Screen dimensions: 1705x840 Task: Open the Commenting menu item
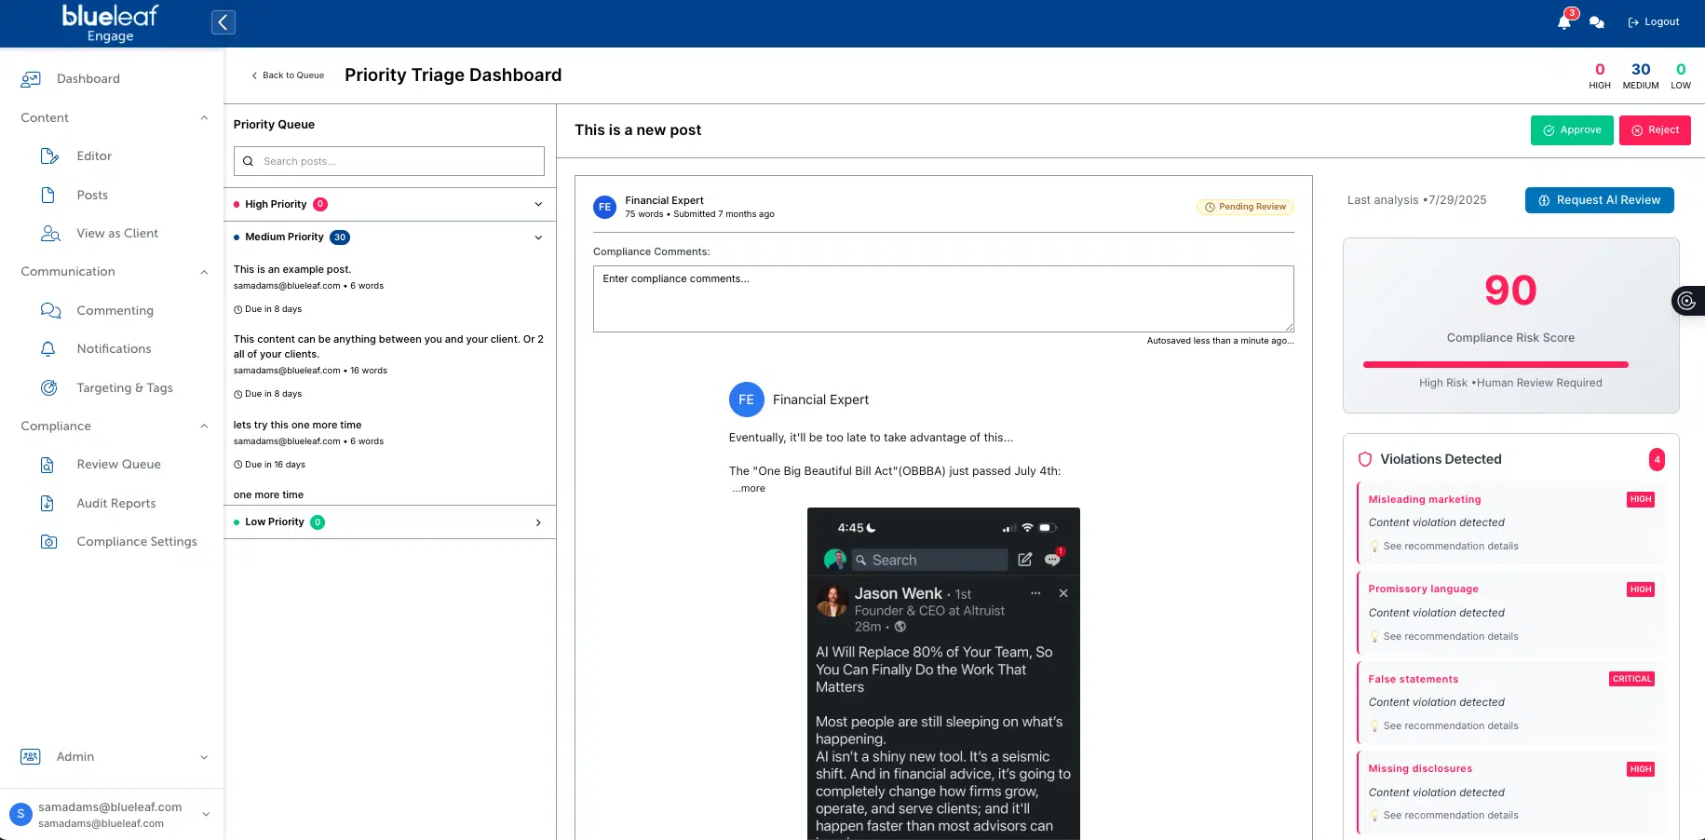[115, 311]
